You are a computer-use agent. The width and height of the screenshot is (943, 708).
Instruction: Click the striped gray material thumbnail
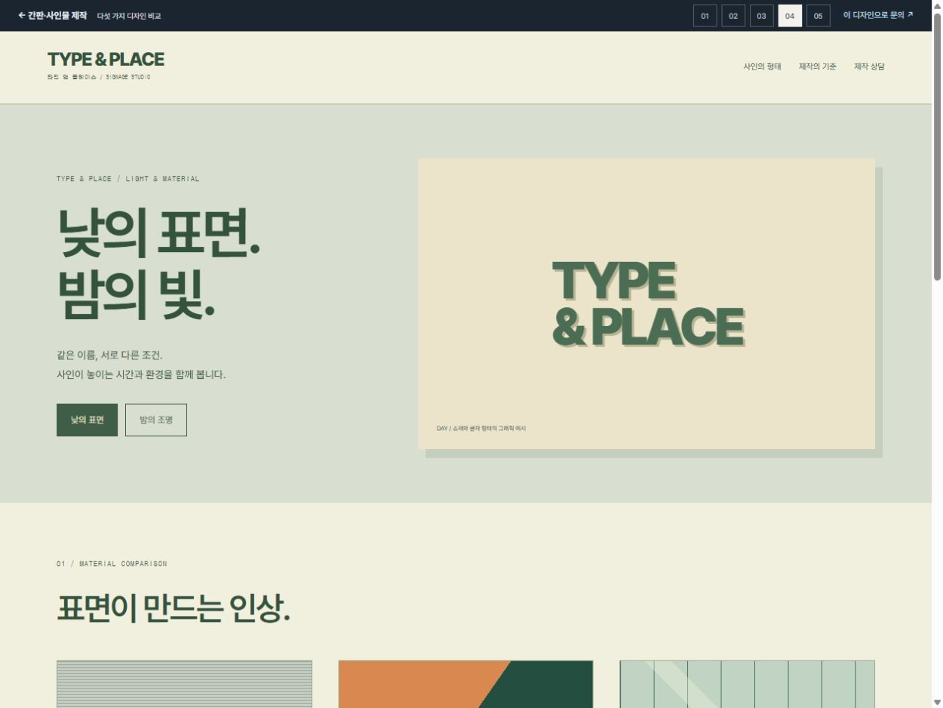[184, 684]
